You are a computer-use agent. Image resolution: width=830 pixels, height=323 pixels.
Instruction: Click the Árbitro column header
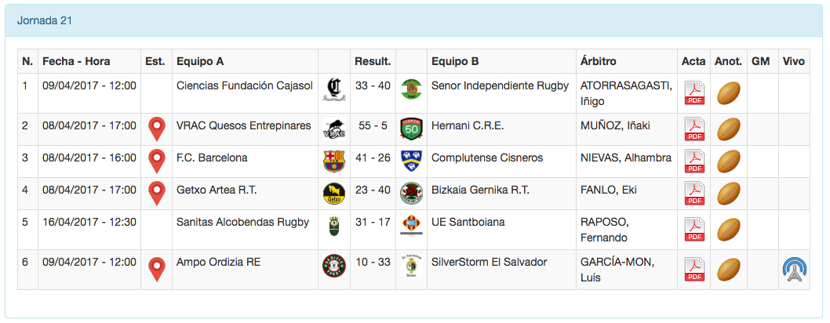coord(598,61)
